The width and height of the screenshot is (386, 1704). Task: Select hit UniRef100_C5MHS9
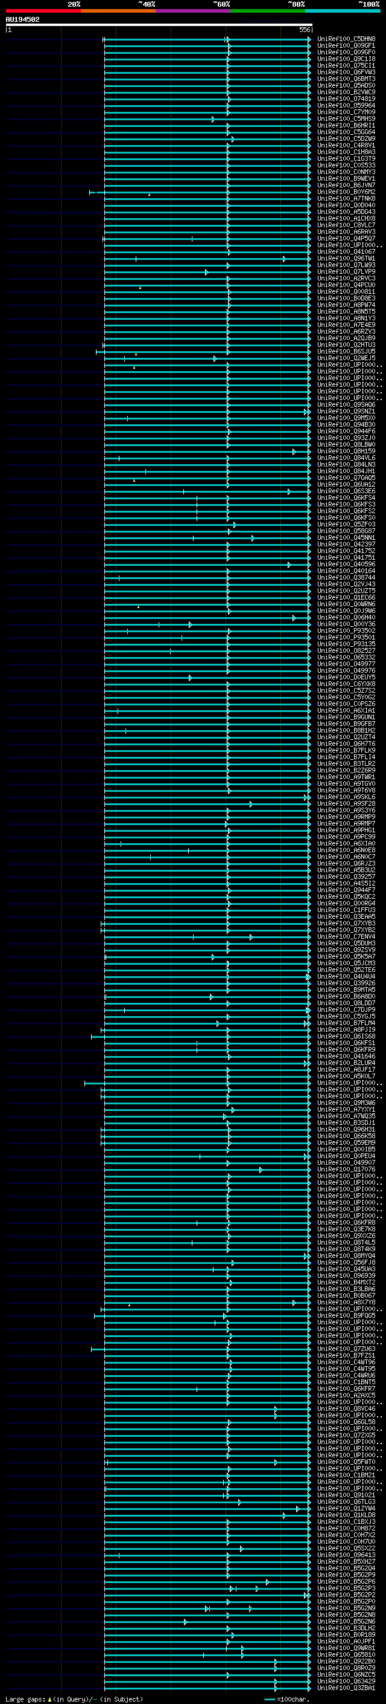point(346,119)
